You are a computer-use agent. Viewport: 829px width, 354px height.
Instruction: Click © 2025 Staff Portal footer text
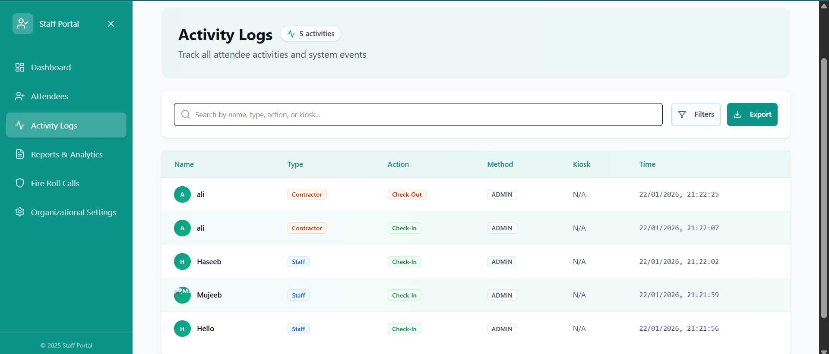click(x=66, y=345)
